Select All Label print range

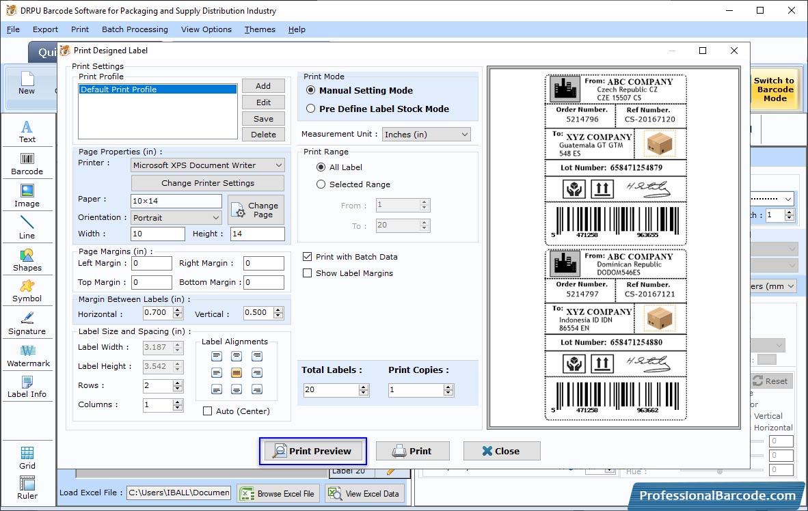pos(321,167)
